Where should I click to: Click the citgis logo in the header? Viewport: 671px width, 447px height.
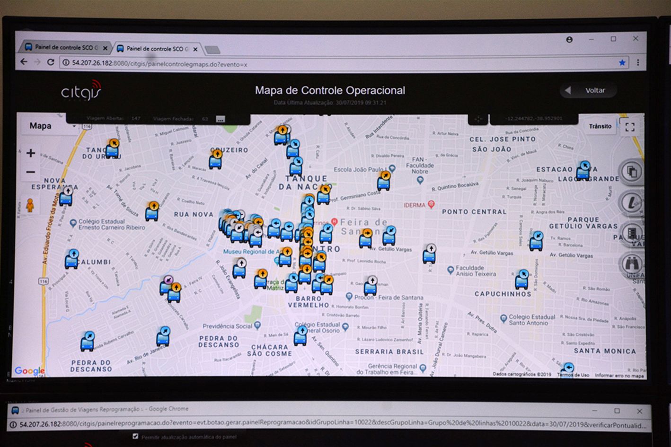(x=81, y=91)
